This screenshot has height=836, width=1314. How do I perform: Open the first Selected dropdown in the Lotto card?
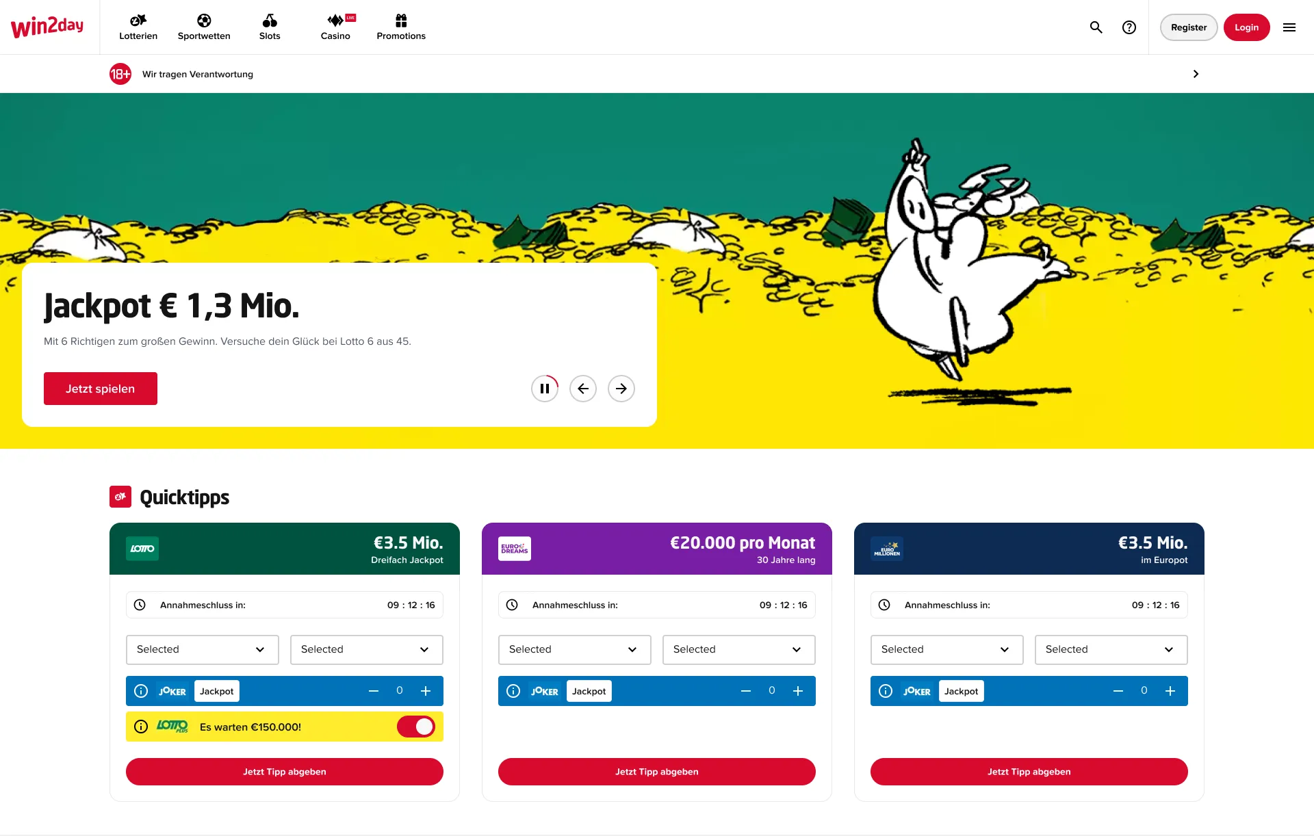202,649
